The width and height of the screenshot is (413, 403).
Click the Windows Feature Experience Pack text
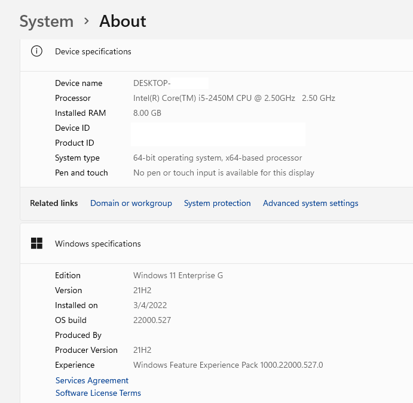[228, 365]
